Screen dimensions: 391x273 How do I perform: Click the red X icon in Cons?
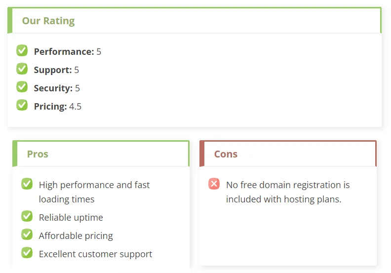tap(214, 184)
